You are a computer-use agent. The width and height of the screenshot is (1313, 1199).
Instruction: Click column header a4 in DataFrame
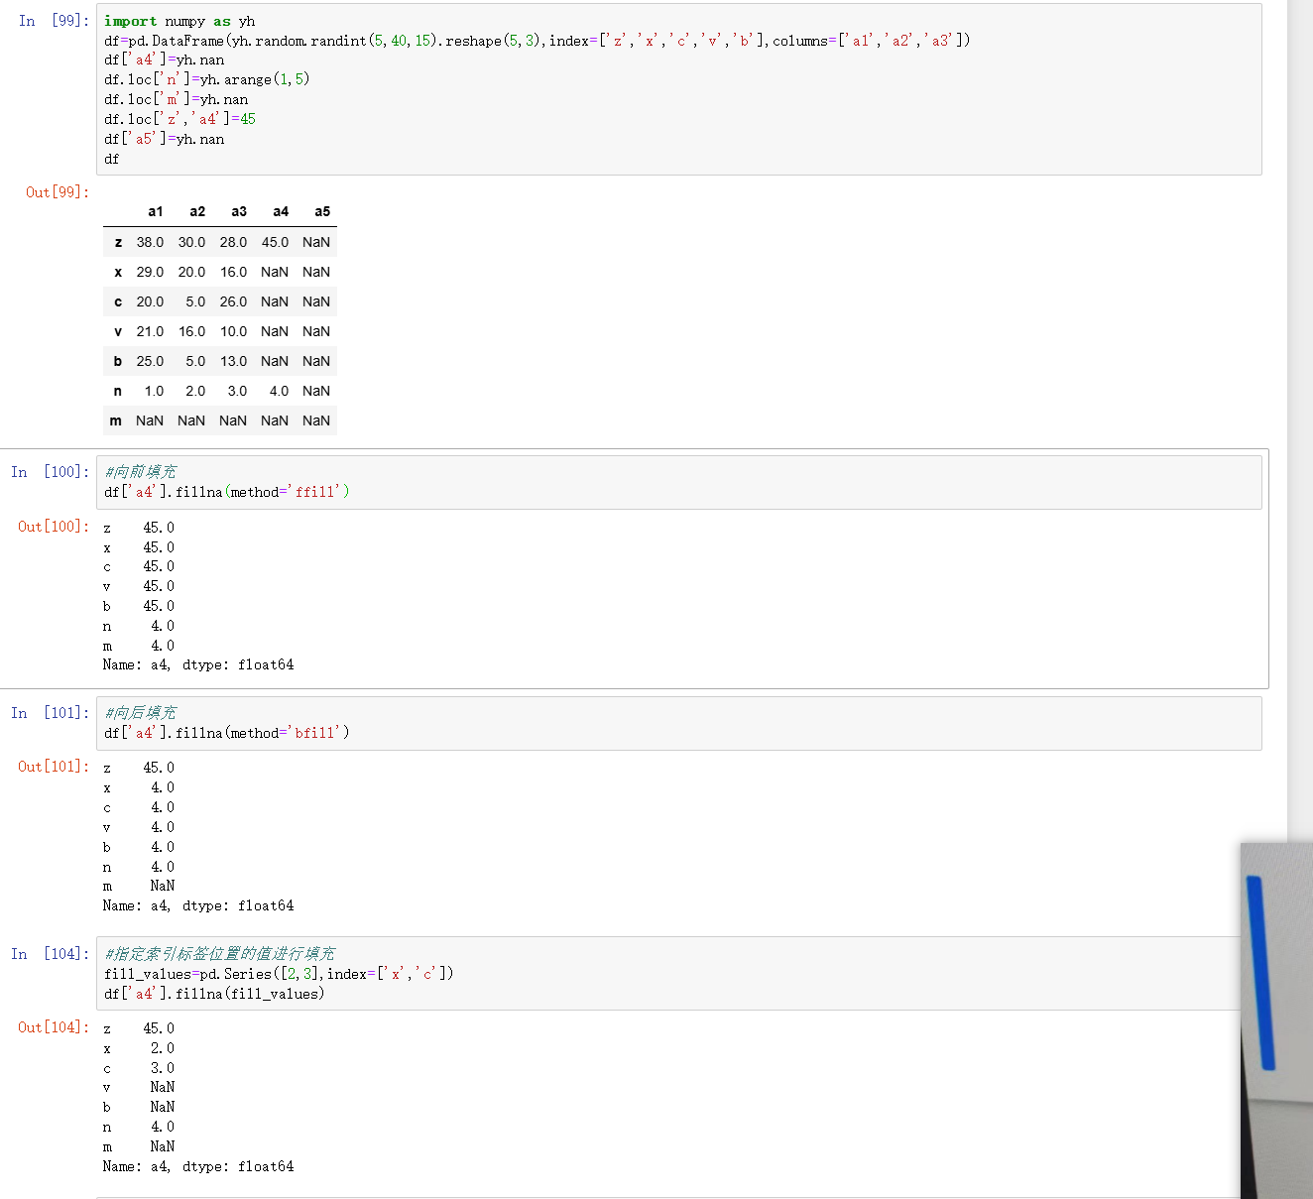281,211
